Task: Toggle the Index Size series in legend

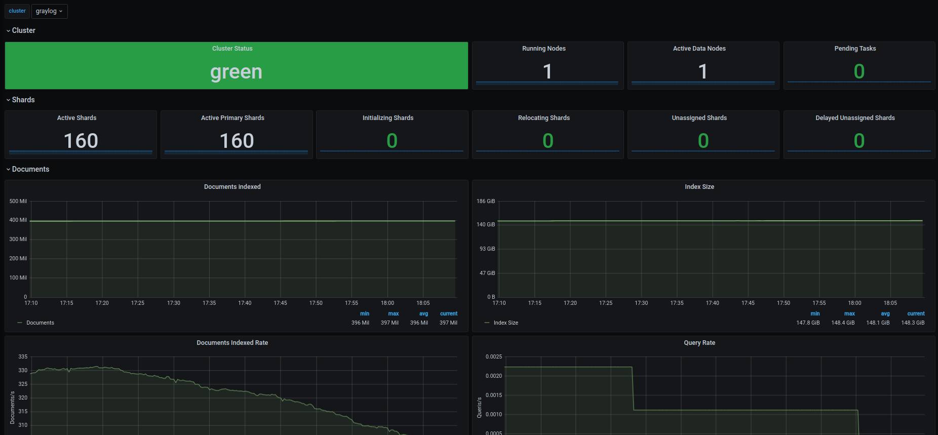Action: [x=506, y=323]
